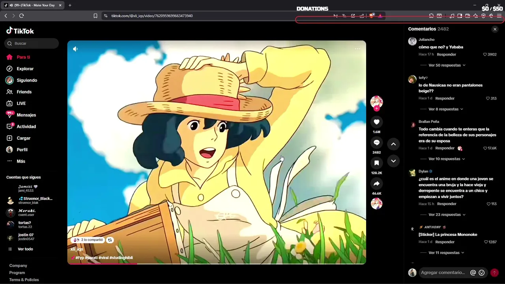Open xli_iqs username under the video
Viewport: 505px width, 284px height.
(x=77, y=249)
